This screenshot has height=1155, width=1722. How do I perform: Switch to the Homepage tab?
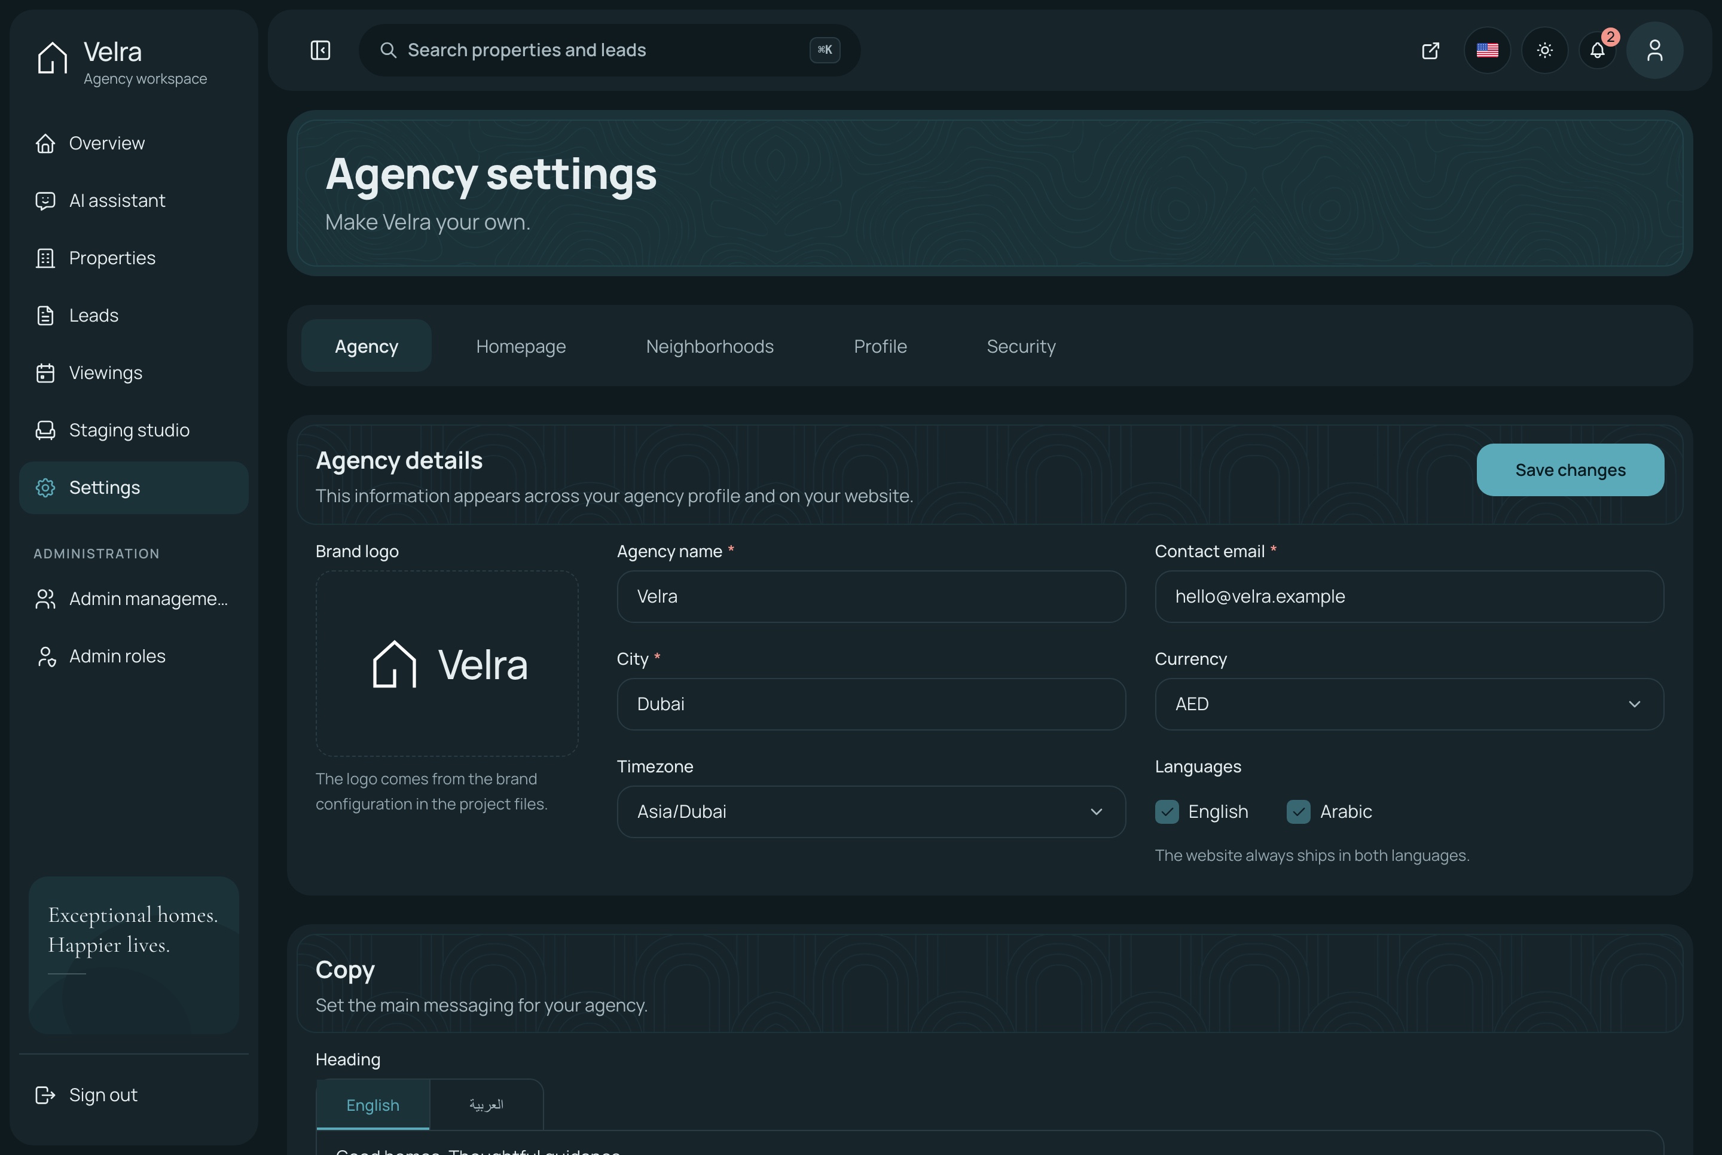(x=521, y=346)
